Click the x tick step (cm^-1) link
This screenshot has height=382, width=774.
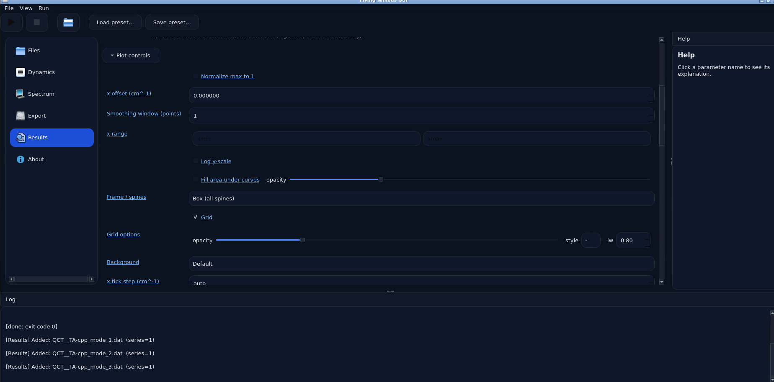click(x=133, y=281)
